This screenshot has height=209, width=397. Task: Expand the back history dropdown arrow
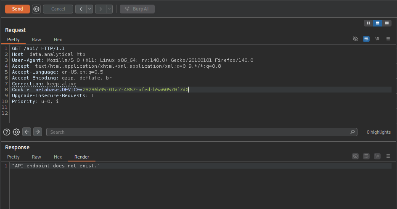click(89, 9)
